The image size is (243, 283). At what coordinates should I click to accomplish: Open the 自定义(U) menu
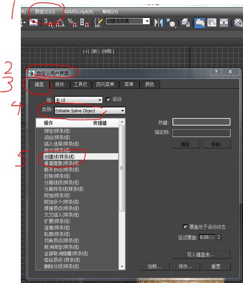[x=45, y=12]
